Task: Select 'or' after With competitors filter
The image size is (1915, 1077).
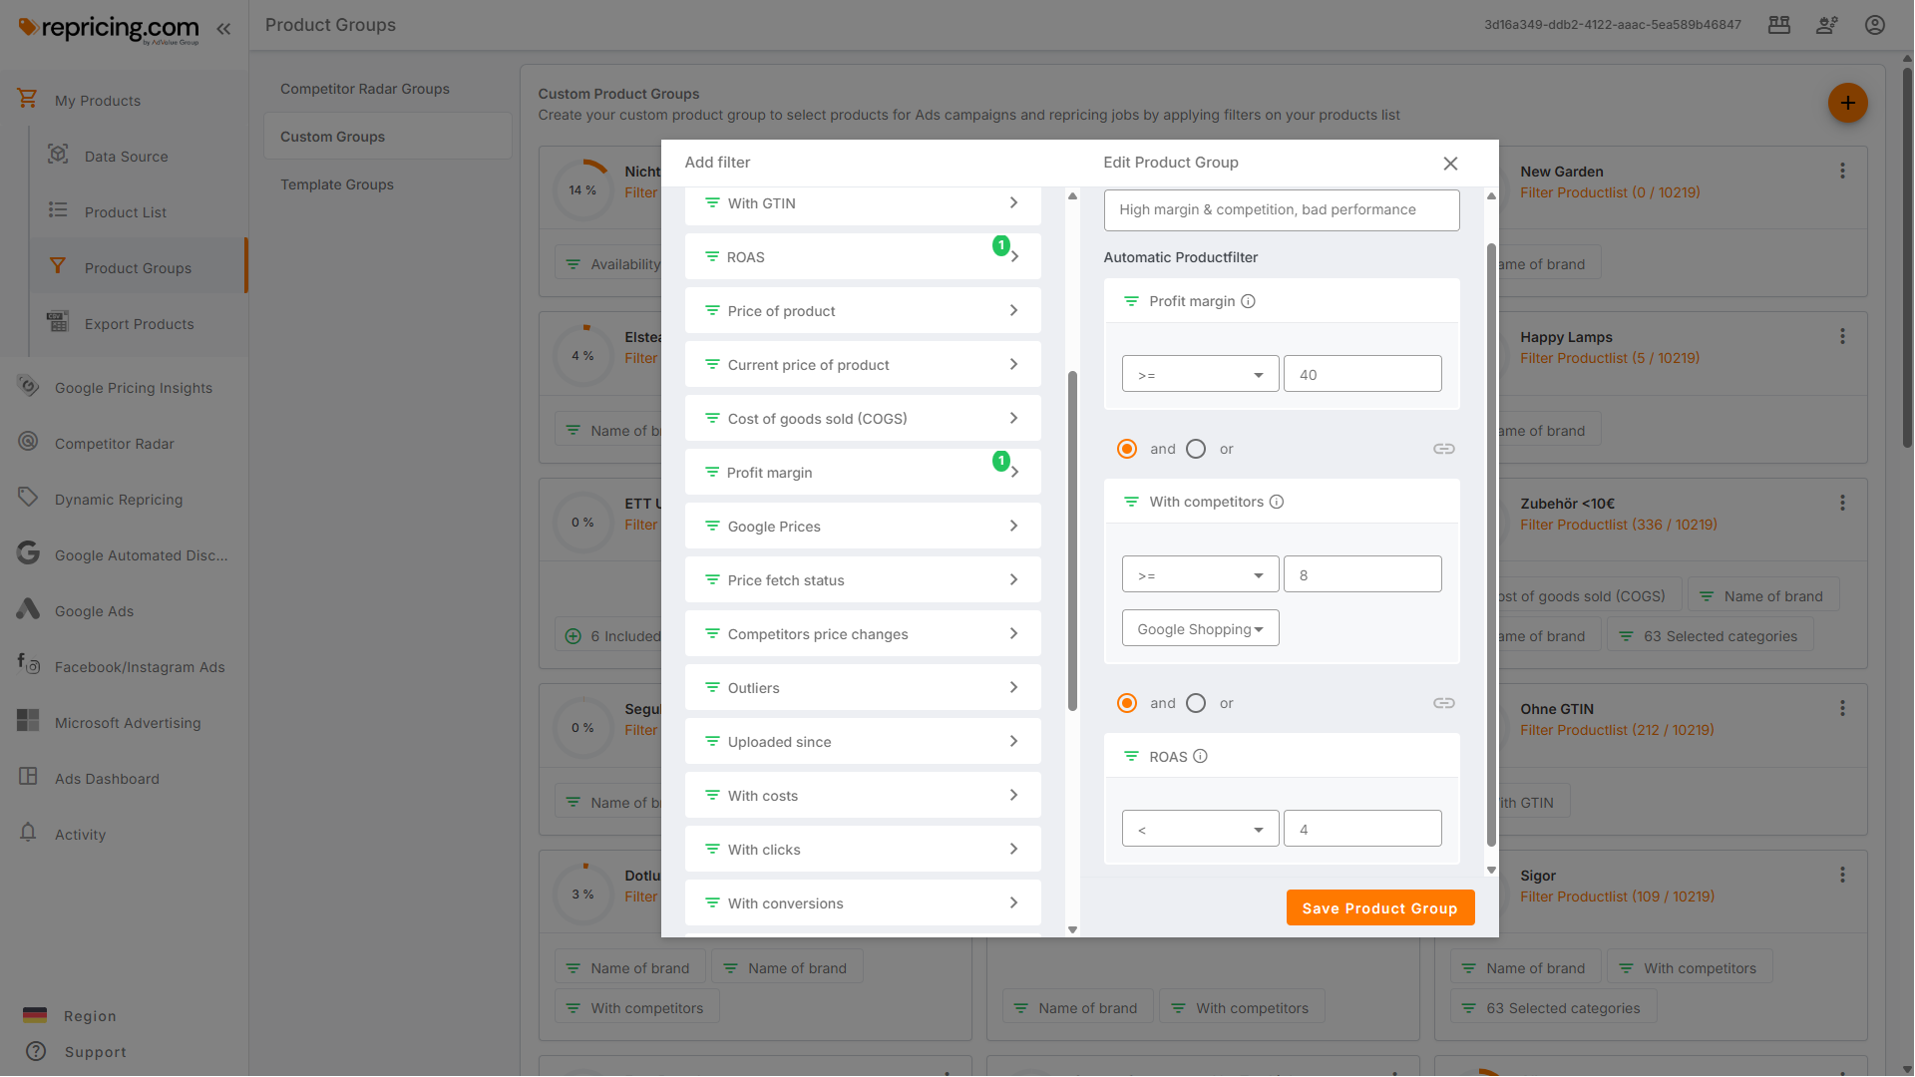Action: (1196, 703)
